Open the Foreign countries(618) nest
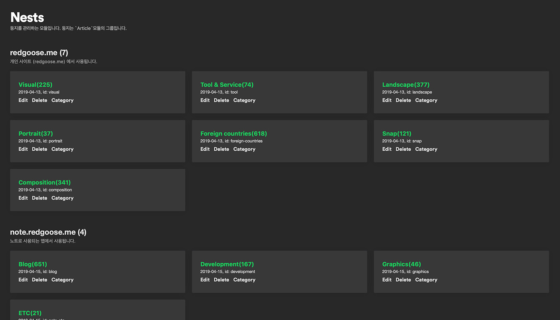560x320 pixels. click(233, 133)
